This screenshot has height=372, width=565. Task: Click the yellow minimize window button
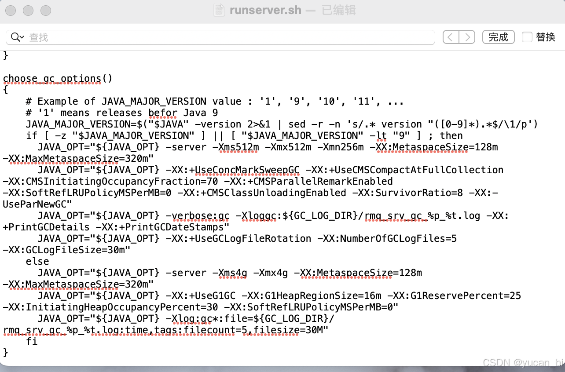pos(27,11)
